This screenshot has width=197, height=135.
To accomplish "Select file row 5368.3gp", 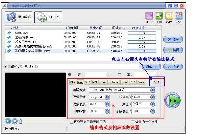I will 81,33.
